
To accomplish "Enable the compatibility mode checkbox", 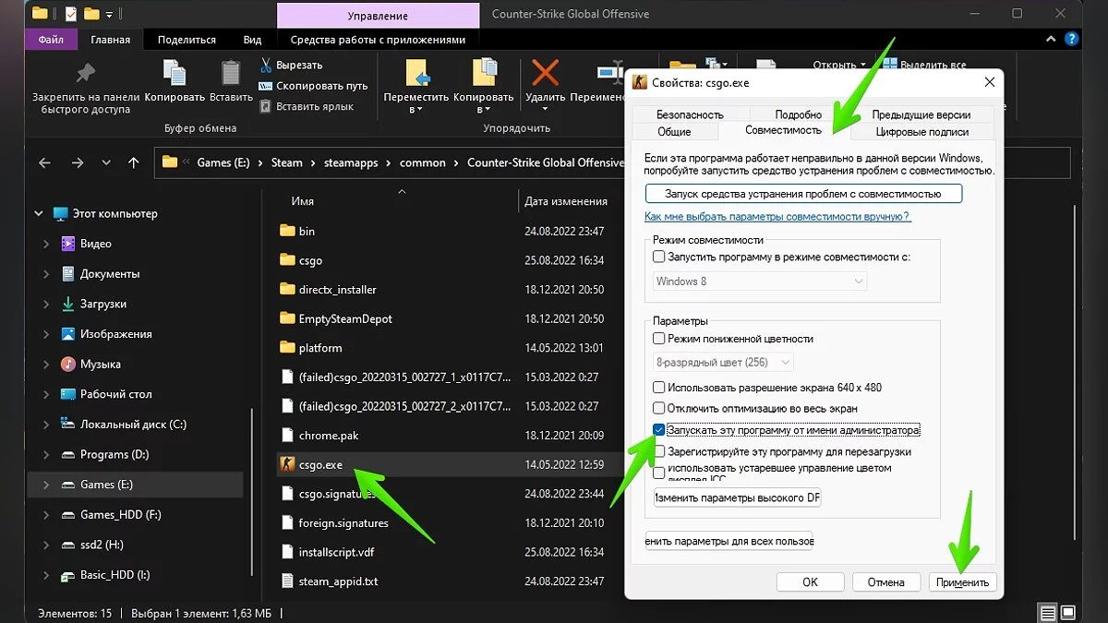I will pos(658,258).
